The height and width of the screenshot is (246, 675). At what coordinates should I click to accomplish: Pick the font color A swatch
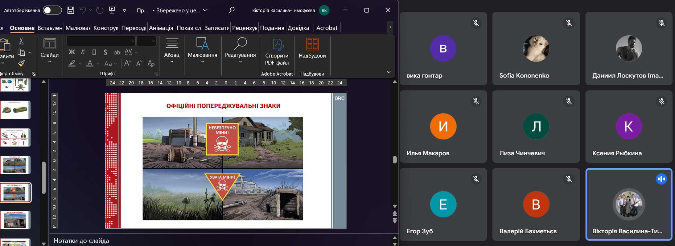[90, 63]
